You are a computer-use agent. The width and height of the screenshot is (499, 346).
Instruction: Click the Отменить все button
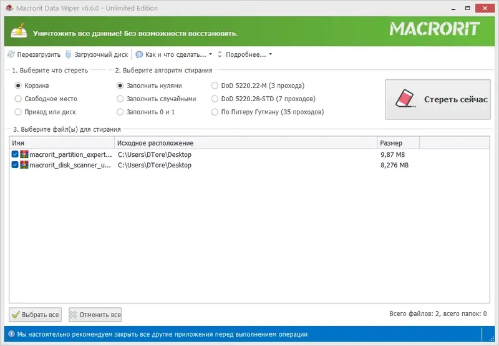(x=95, y=315)
